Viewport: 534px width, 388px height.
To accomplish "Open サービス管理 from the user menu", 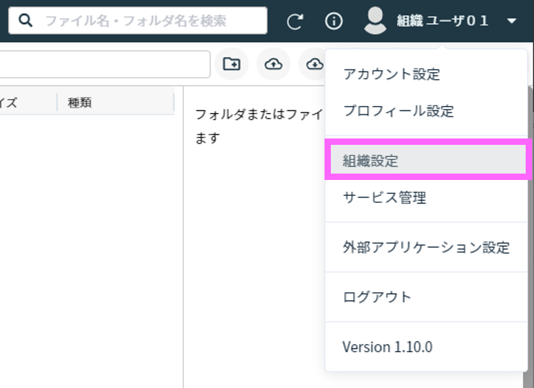I will click(x=385, y=198).
